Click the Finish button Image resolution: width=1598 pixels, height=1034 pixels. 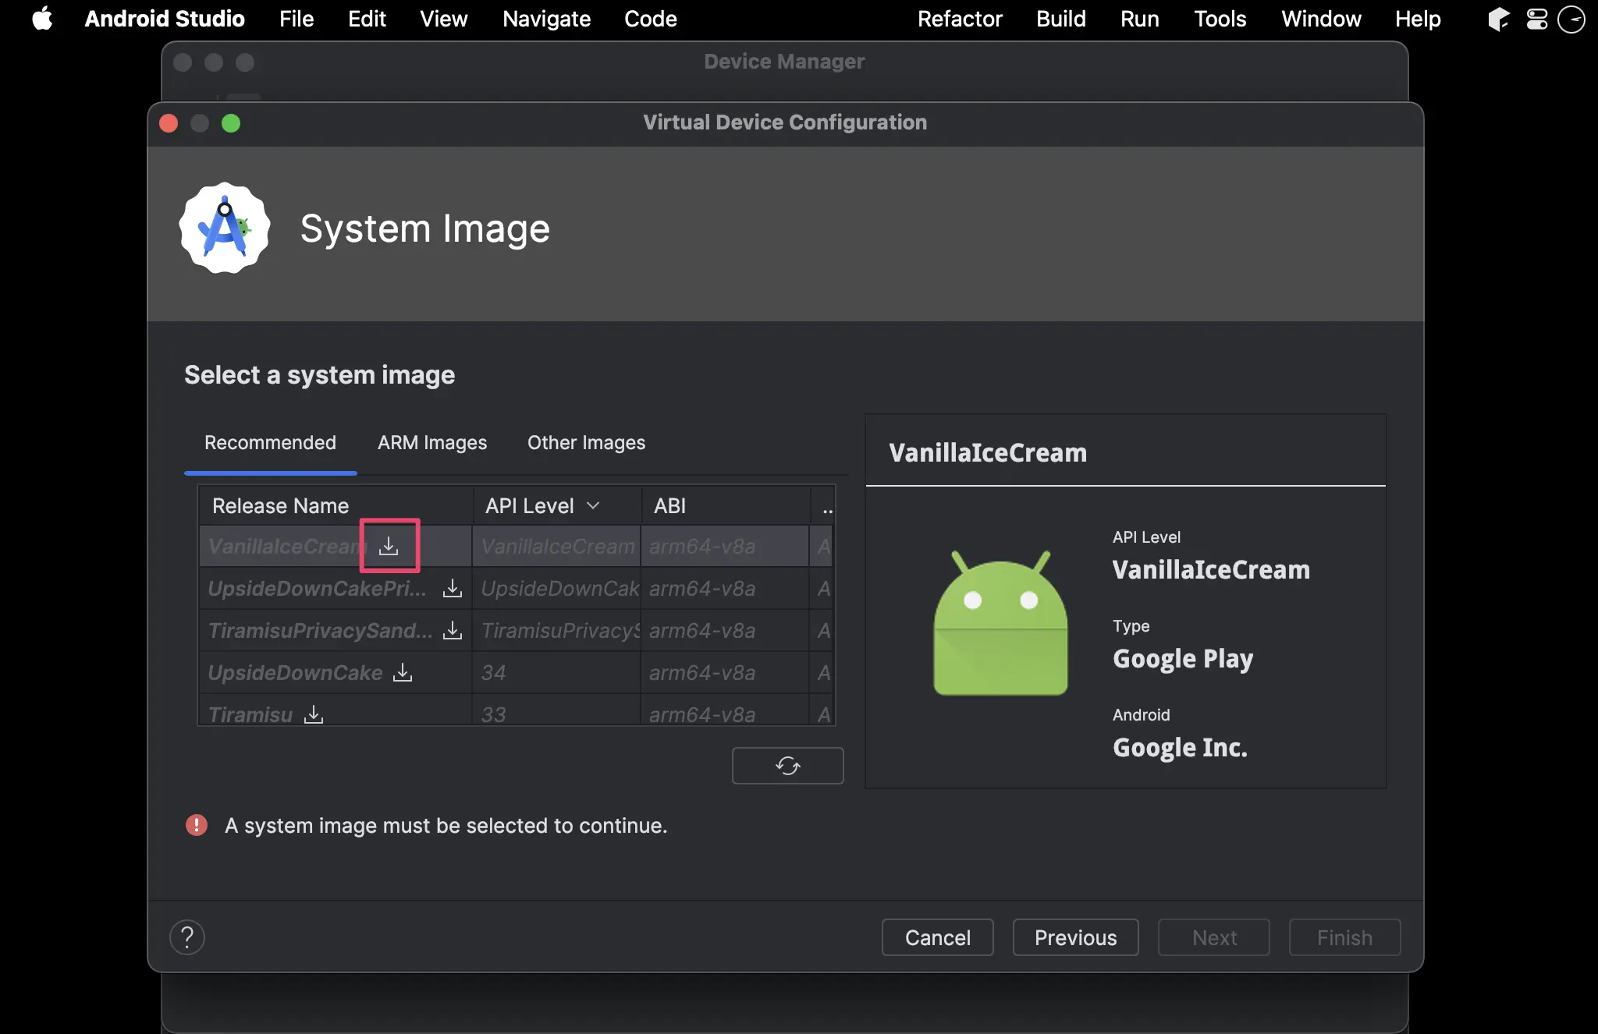1345,937
